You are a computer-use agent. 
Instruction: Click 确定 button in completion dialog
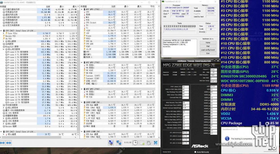(x=270, y=149)
